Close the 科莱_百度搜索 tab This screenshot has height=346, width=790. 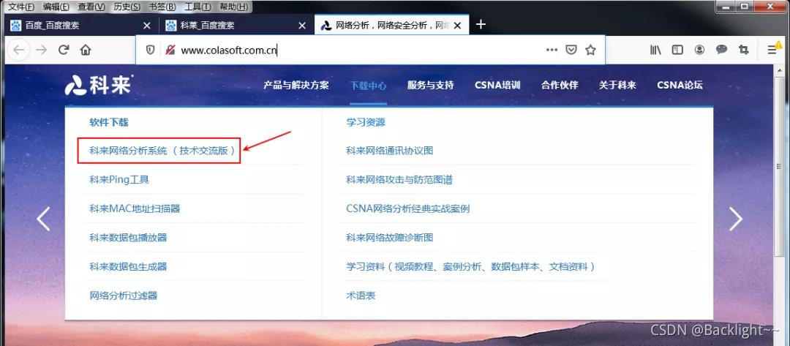click(x=302, y=26)
